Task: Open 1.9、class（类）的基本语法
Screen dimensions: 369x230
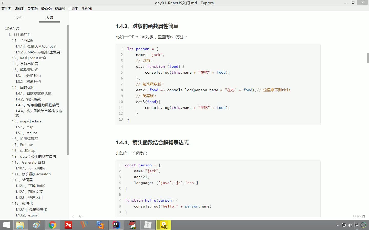Action: pos(34,156)
